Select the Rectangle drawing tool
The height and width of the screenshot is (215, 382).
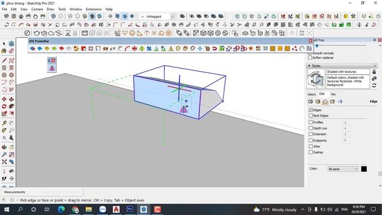click(4, 67)
